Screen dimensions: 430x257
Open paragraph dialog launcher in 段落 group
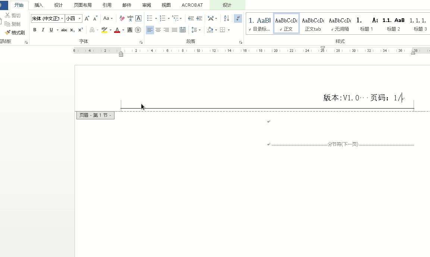(x=241, y=43)
